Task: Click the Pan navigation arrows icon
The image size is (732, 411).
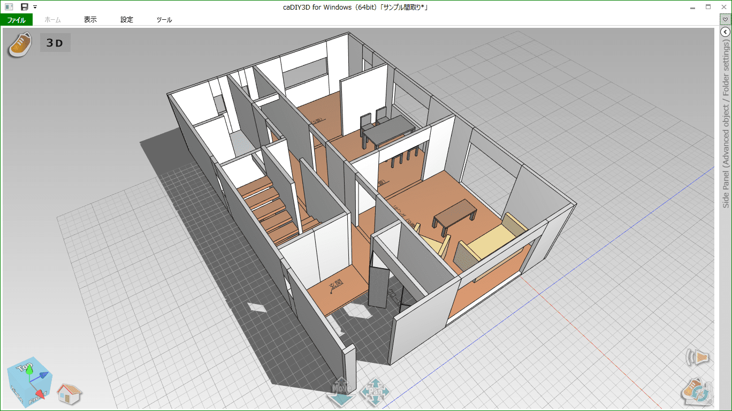Action: [376, 392]
